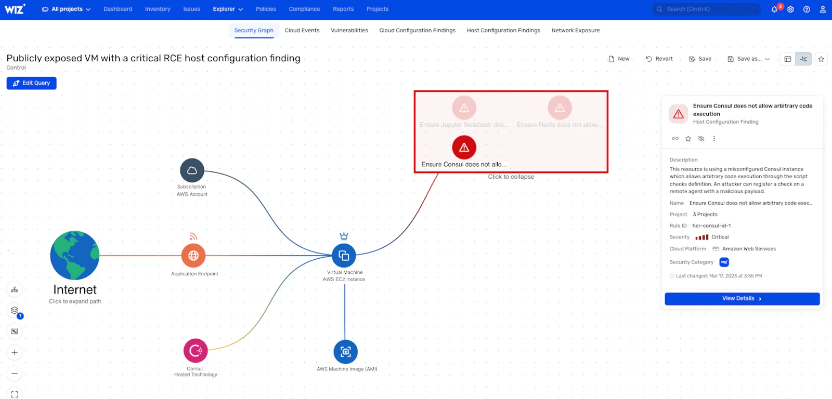
Task: Zoom out on the graph
Action: tap(15, 374)
